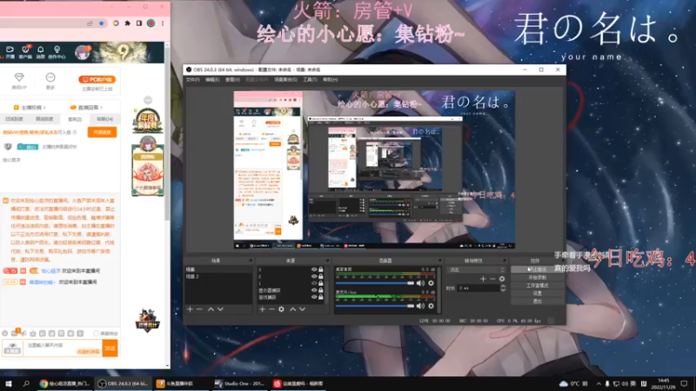Open 设置 button in OBS controls
The width and height of the screenshot is (696, 391).
coord(537,294)
